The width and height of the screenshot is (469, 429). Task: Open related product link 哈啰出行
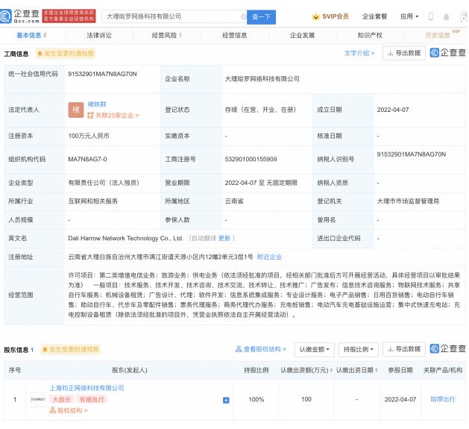coord(443,399)
